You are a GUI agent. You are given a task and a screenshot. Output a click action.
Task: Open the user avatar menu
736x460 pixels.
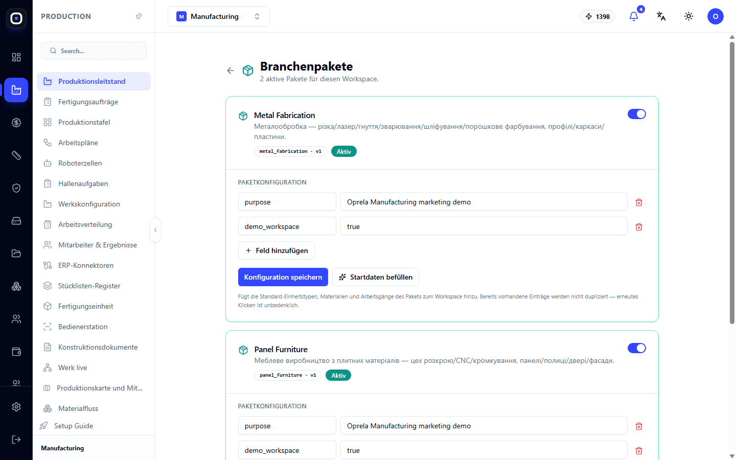(x=716, y=16)
